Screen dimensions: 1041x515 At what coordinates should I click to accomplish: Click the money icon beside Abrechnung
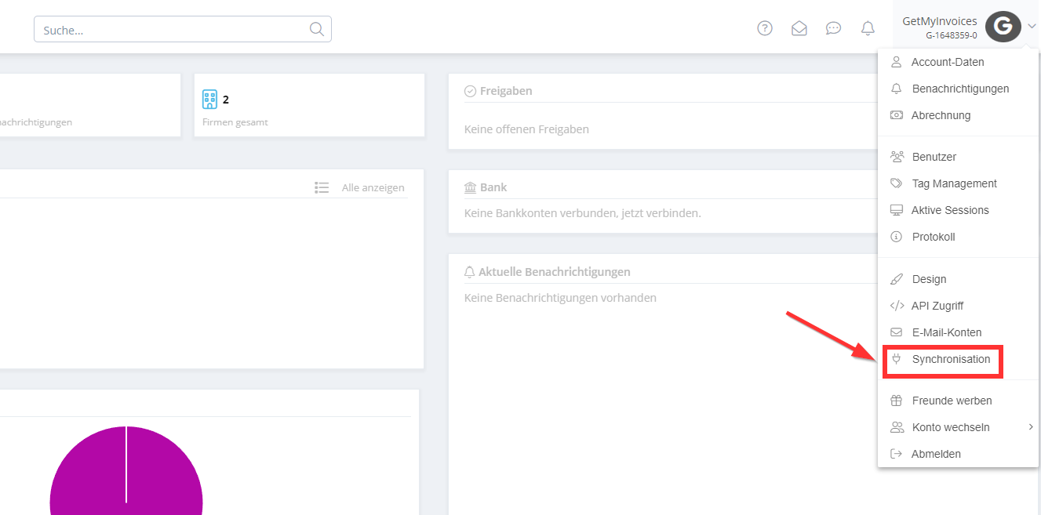(897, 115)
